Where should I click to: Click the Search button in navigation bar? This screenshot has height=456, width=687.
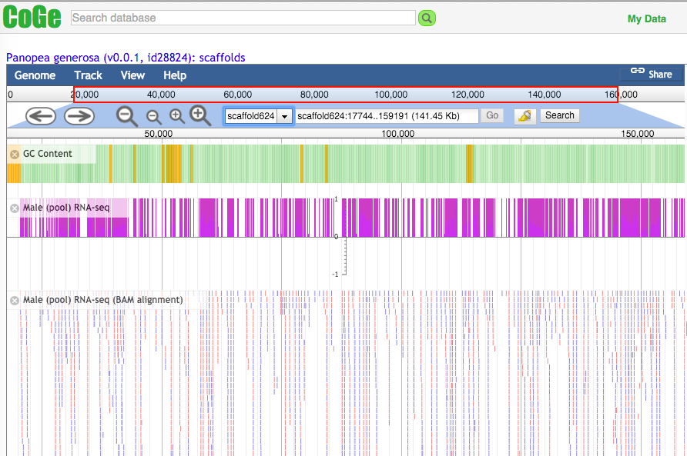point(559,115)
